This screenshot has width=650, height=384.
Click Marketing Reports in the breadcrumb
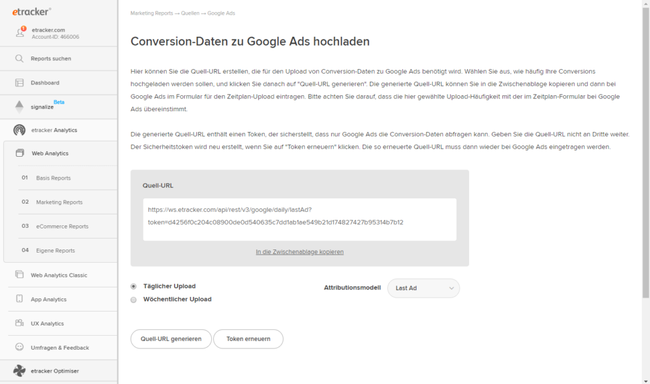[x=152, y=13]
